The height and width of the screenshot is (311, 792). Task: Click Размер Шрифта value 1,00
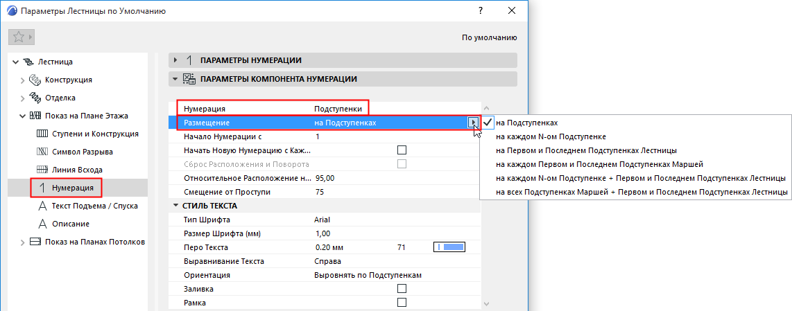click(322, 233)
